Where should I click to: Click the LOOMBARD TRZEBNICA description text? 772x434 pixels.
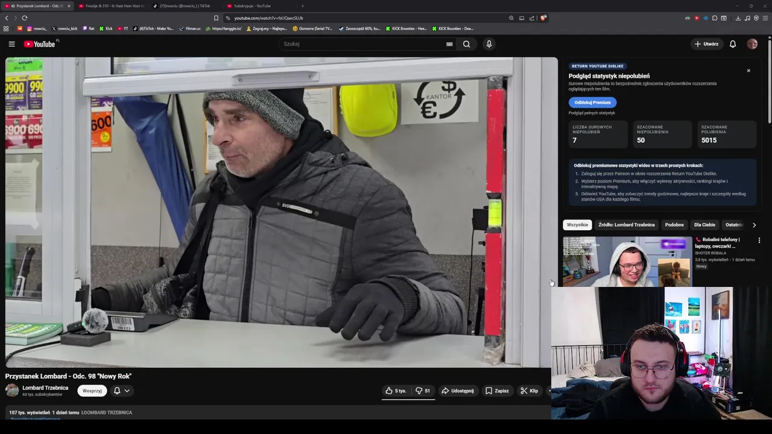[107, 413]
